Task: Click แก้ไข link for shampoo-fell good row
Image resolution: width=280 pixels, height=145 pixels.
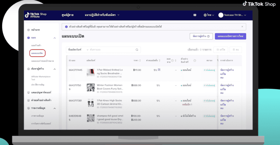Action: point(223,120)
